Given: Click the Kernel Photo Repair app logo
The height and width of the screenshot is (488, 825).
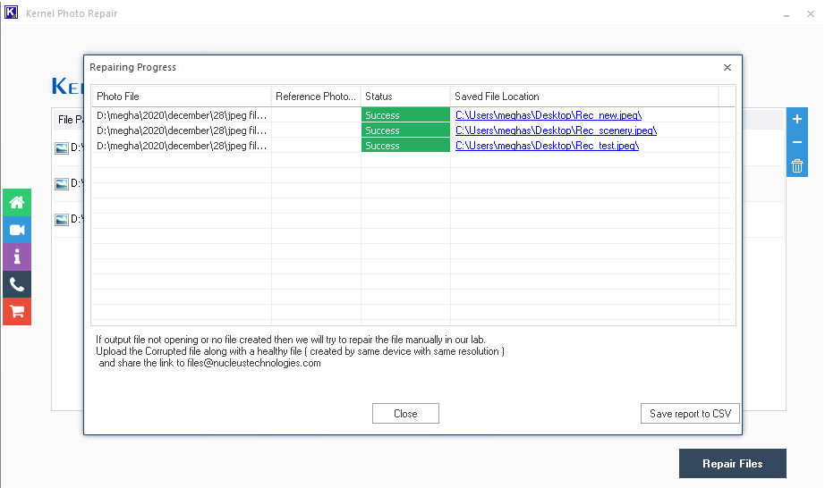Looking at the screenshot, I should click(11, 13).
